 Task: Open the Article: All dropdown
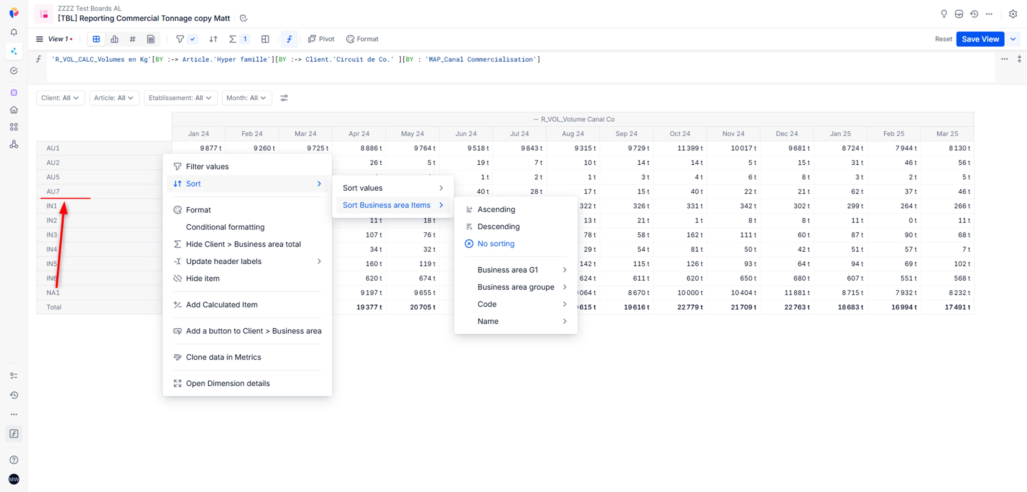coord(114,98)
